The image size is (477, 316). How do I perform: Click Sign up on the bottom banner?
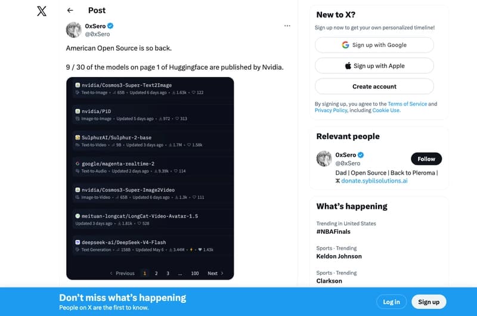pyautogui.click(x=429, y=302)
